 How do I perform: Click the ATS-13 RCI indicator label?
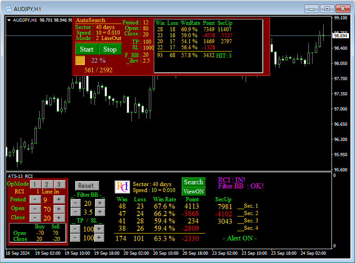pyautogui.click(x=20, y=176)
